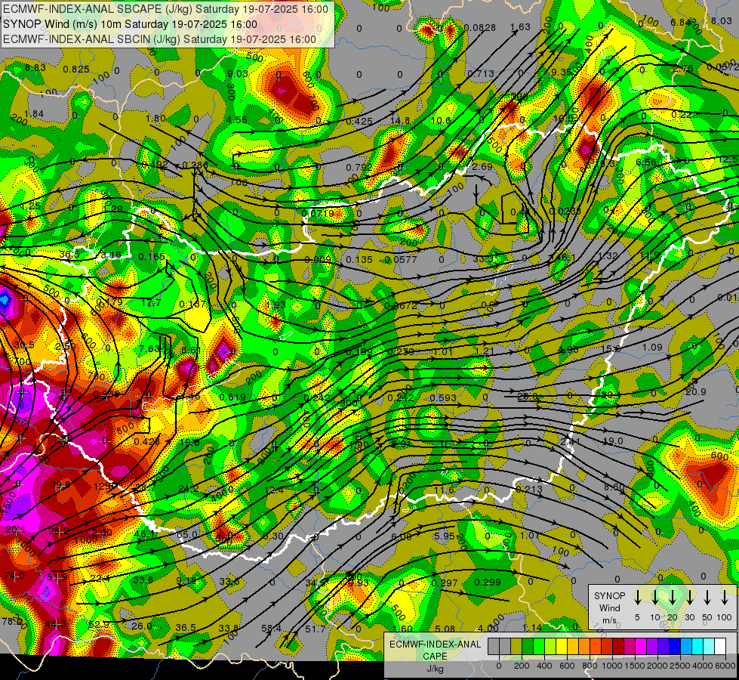Pick the pure yellow swatch in CAPE legend
The height and width of the screenshot is (680, 739).
pyautogui.click(x=562, y=646)
